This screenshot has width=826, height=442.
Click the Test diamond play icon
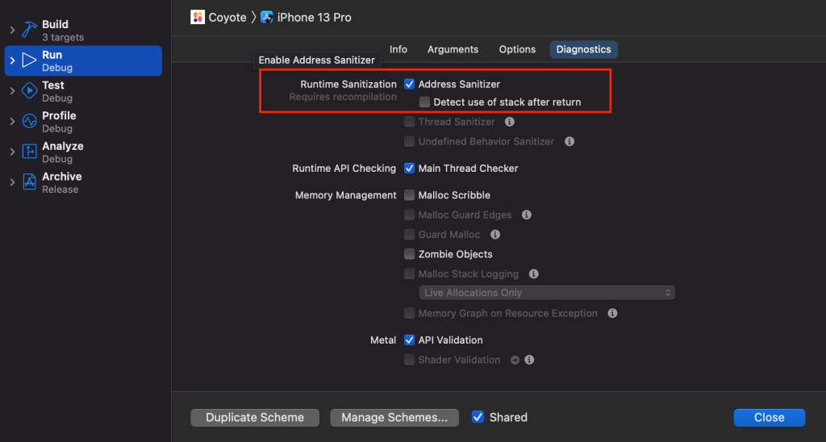[29, 91]
